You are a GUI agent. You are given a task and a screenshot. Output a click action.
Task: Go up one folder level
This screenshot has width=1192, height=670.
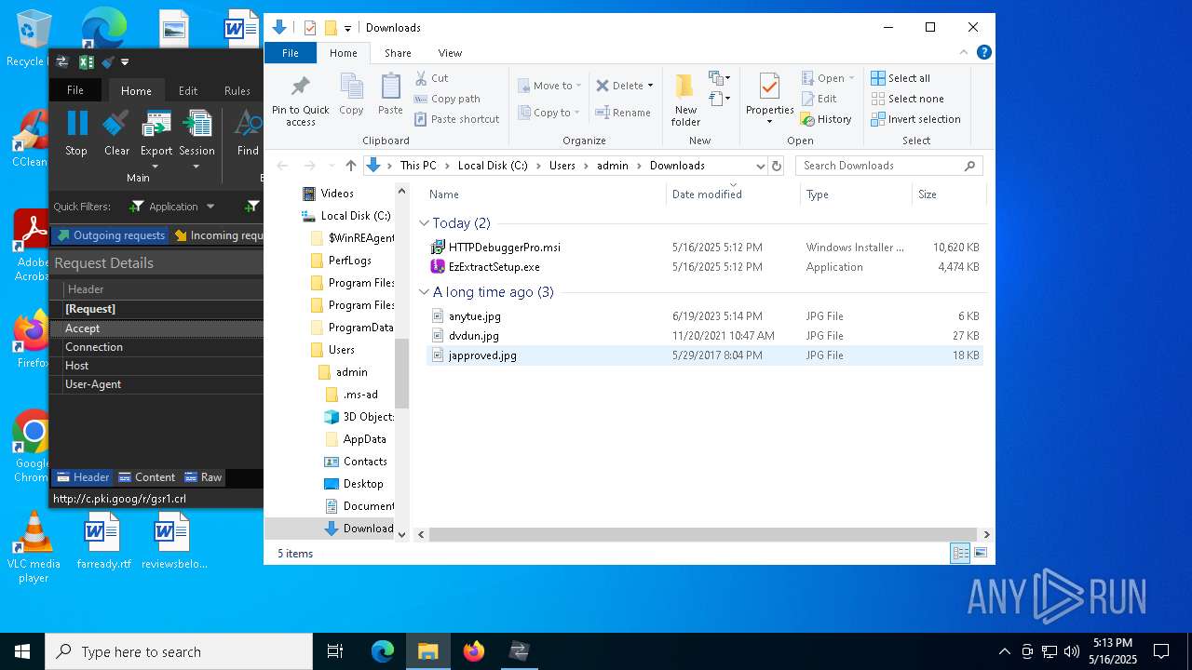(350, 166)
